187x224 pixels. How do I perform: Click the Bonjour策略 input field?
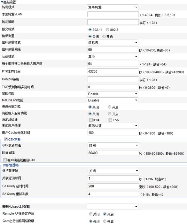point(113,79)
